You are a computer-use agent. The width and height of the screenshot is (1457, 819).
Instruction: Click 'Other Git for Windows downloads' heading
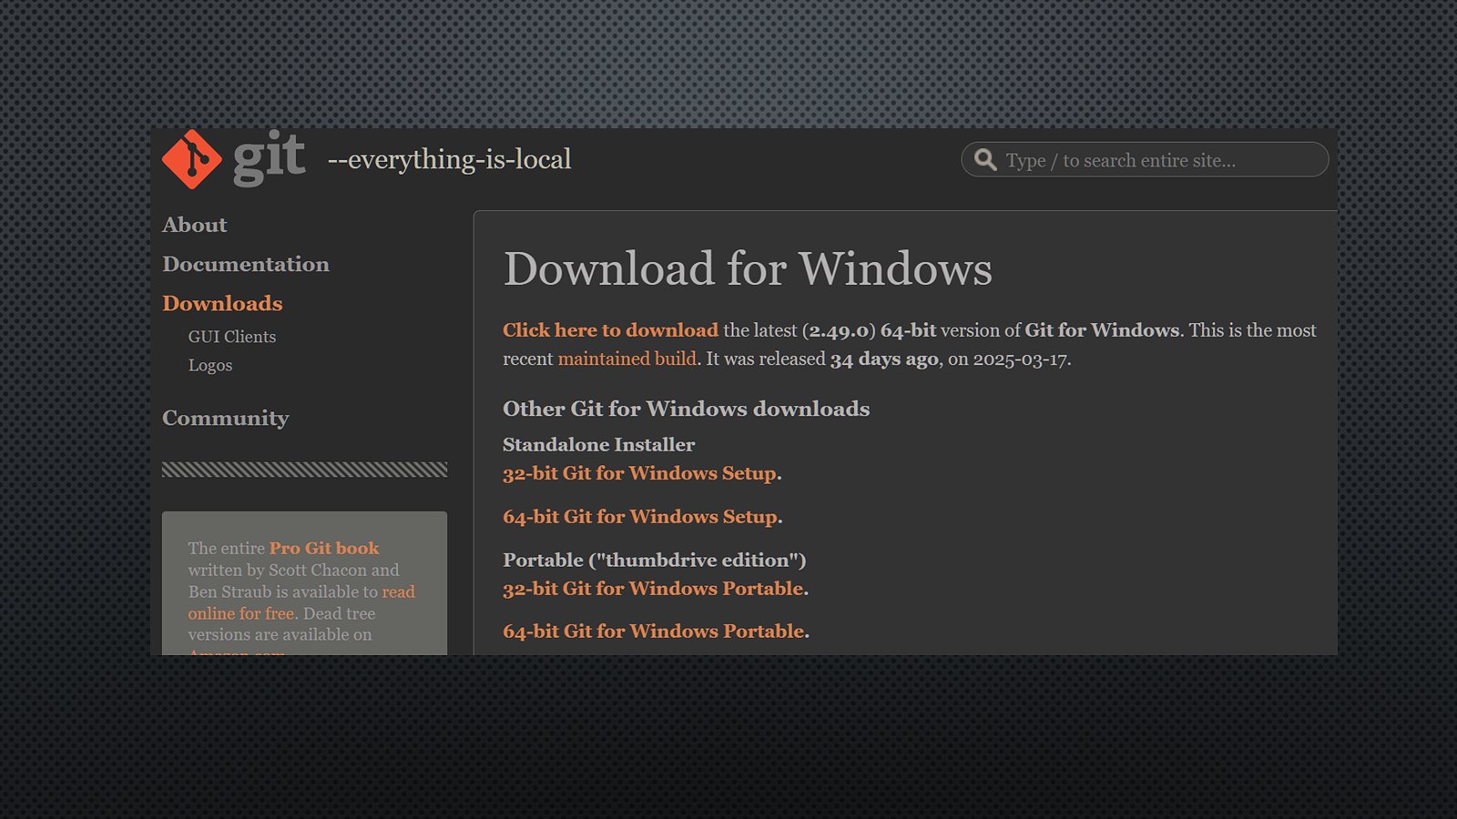click(686, 409)
